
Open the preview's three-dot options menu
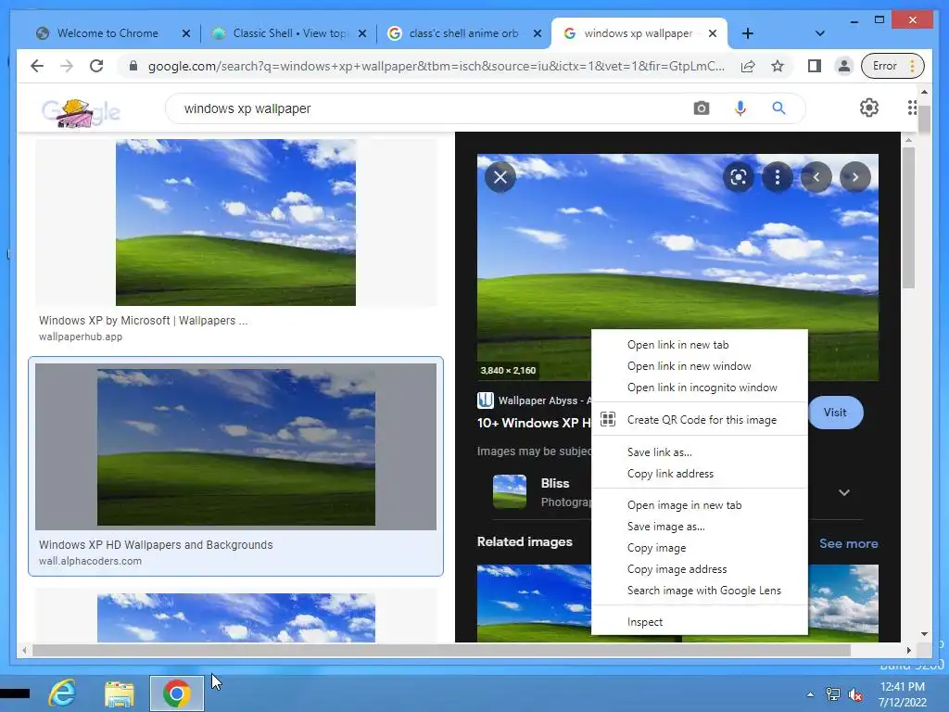click(778, 177)
